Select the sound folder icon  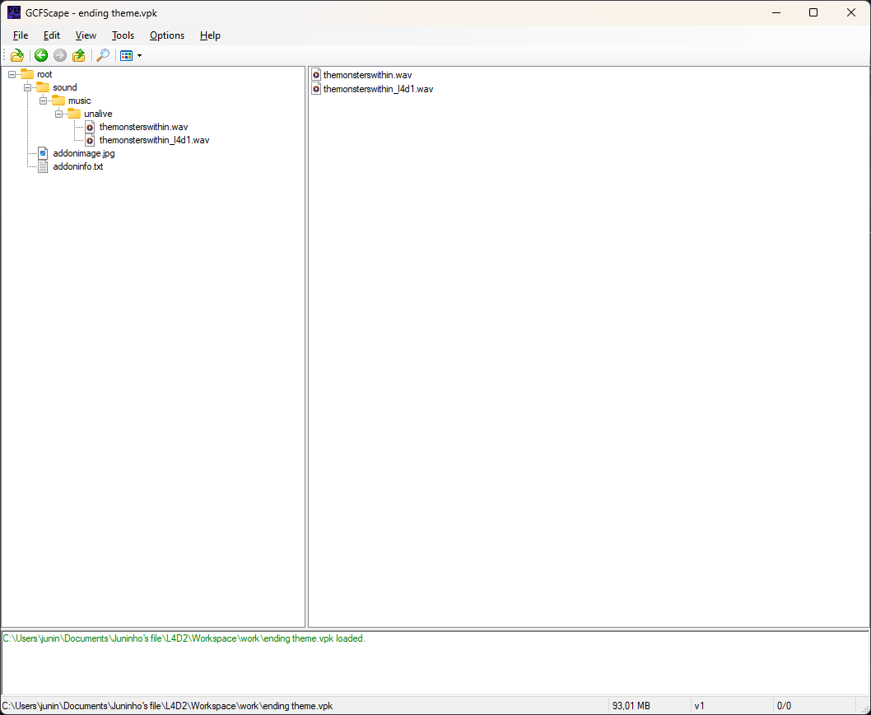coord(43,87)
